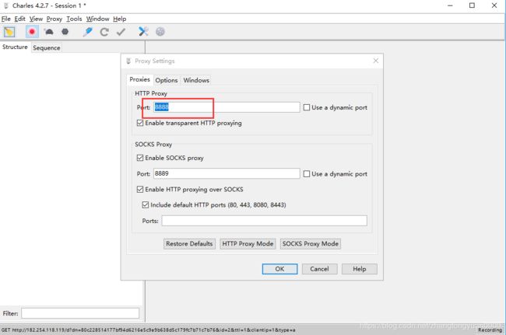Close the Proxy Settings dialog
The height and width of the screenshot is (335, 506).
[376, 61]
